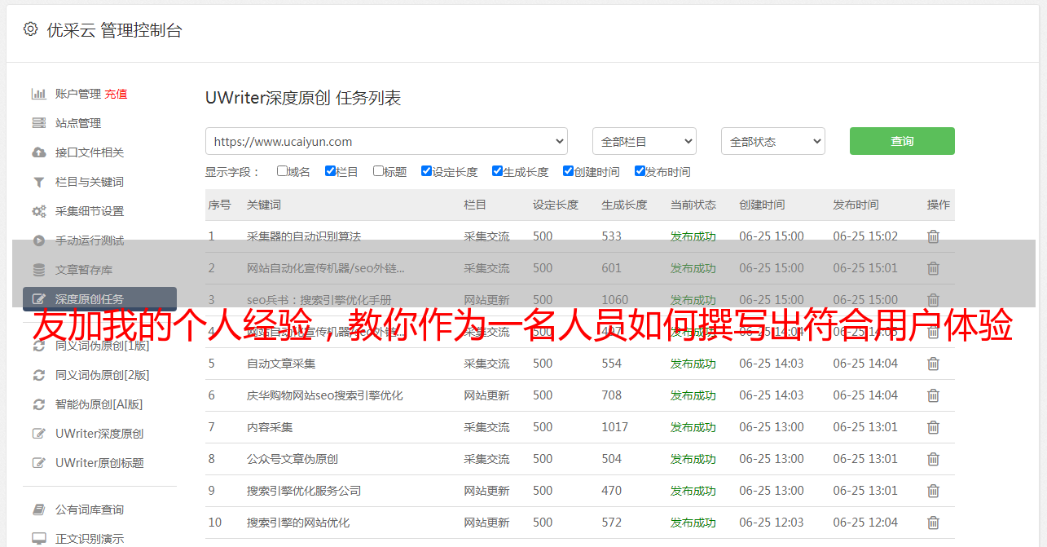Open the site URL dropdown

click(x=386, y=141)
